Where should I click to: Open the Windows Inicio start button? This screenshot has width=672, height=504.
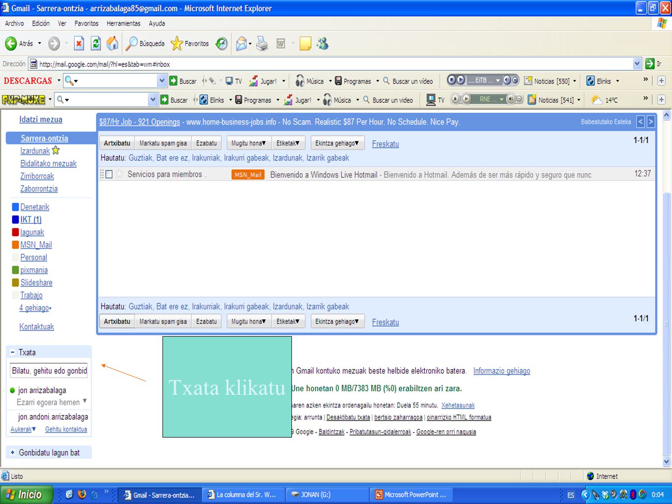26,495
